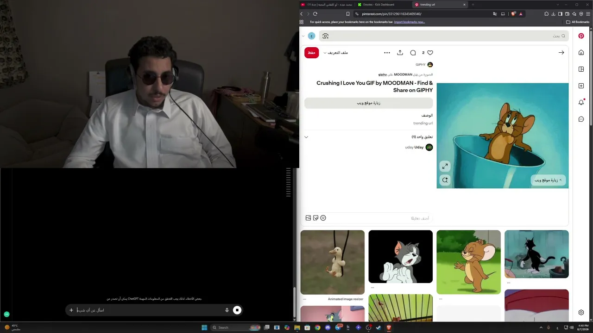Image resolution: width=593 pixels, height=333 pixels.
Task: Add an emoji to the comment
Action: 323,218
